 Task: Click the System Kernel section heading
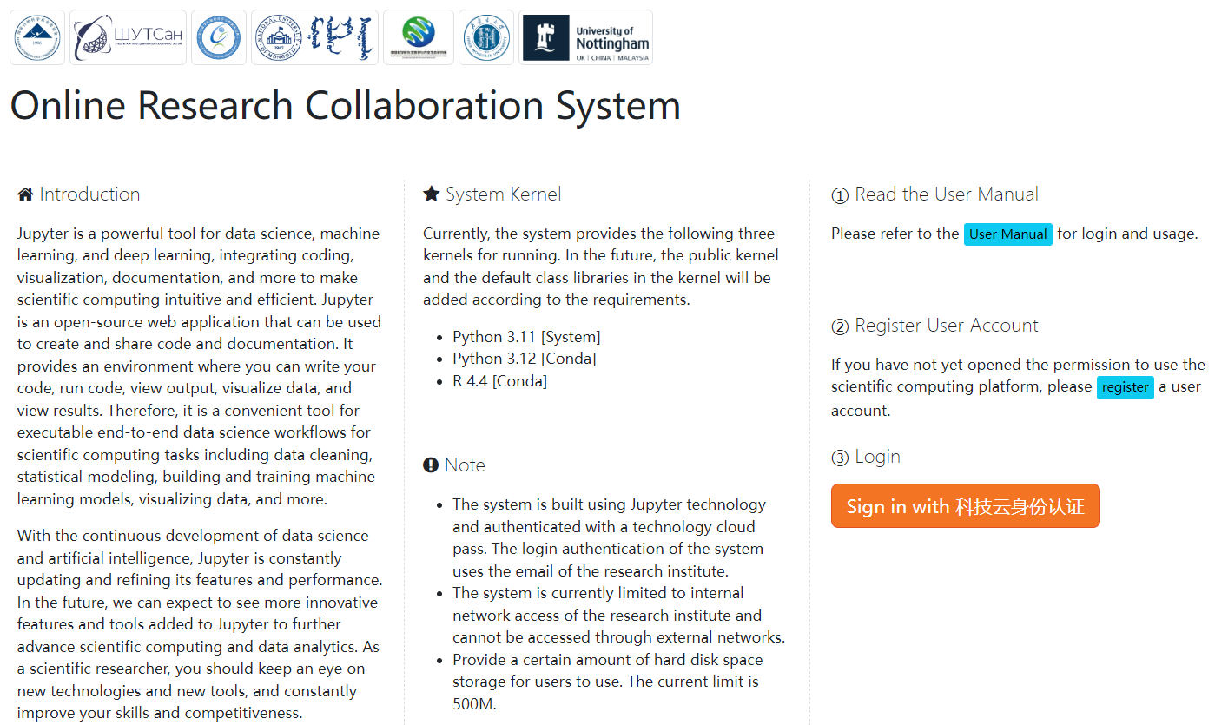[x=505, y=194]
